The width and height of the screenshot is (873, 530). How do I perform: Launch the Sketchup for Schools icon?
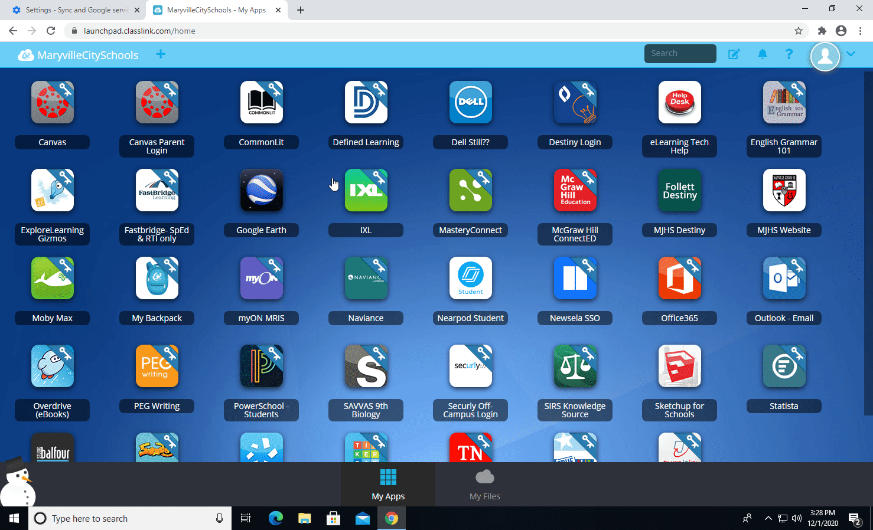tap(680, 366)
